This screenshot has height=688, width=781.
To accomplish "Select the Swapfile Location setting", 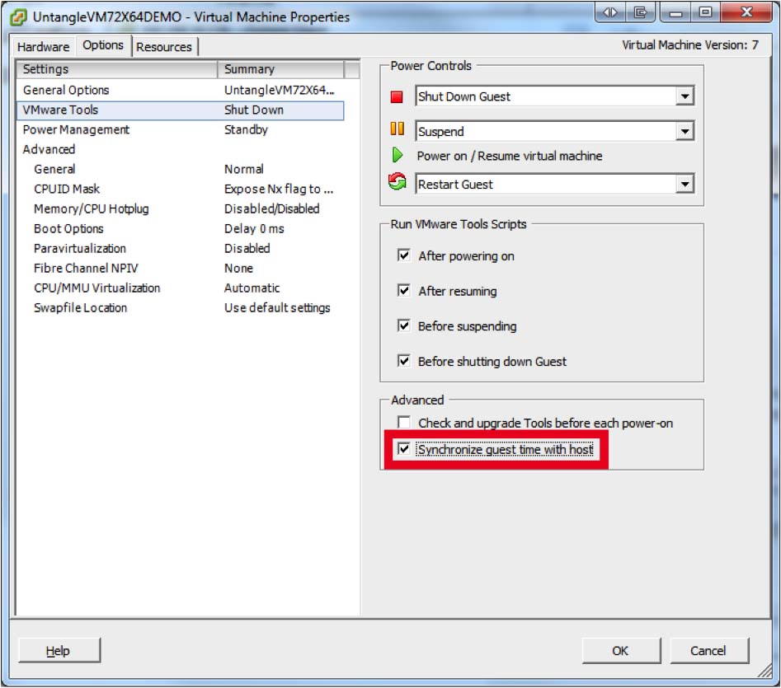I will 180,308.
